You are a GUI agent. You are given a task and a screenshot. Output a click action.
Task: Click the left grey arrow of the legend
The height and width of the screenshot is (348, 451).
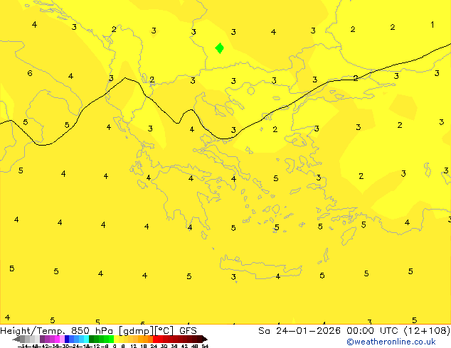point(16,339)
